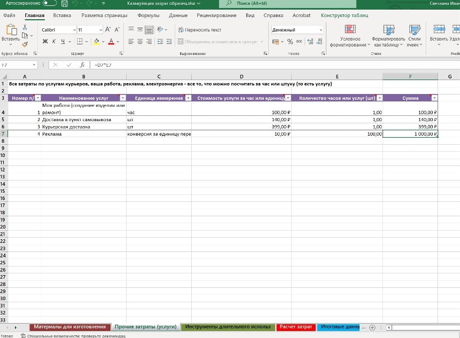The height and width of the screenshot is (338, 460).
Task: Open the Font group dialog launcher
Action: pyautogui.click(x=121, y=53)
